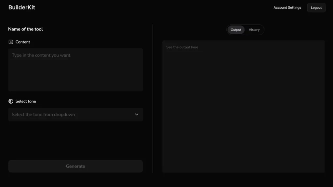
Task: Click the Content section icon
Action: click(11, 42)
